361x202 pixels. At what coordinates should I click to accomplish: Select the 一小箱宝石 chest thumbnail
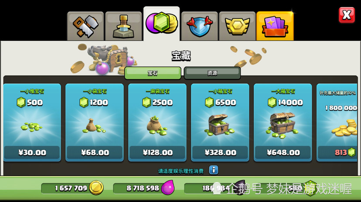(219, 125)
